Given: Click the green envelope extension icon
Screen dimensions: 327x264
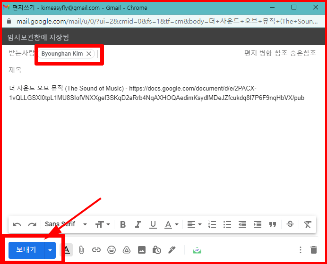Looking at the screenshot, I should point(197,250).
